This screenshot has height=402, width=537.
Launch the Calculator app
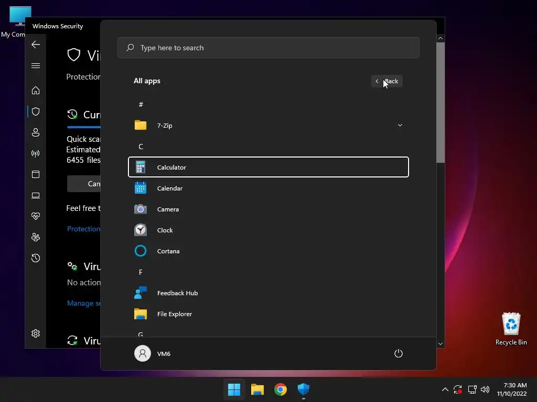(x=268, y=167)
